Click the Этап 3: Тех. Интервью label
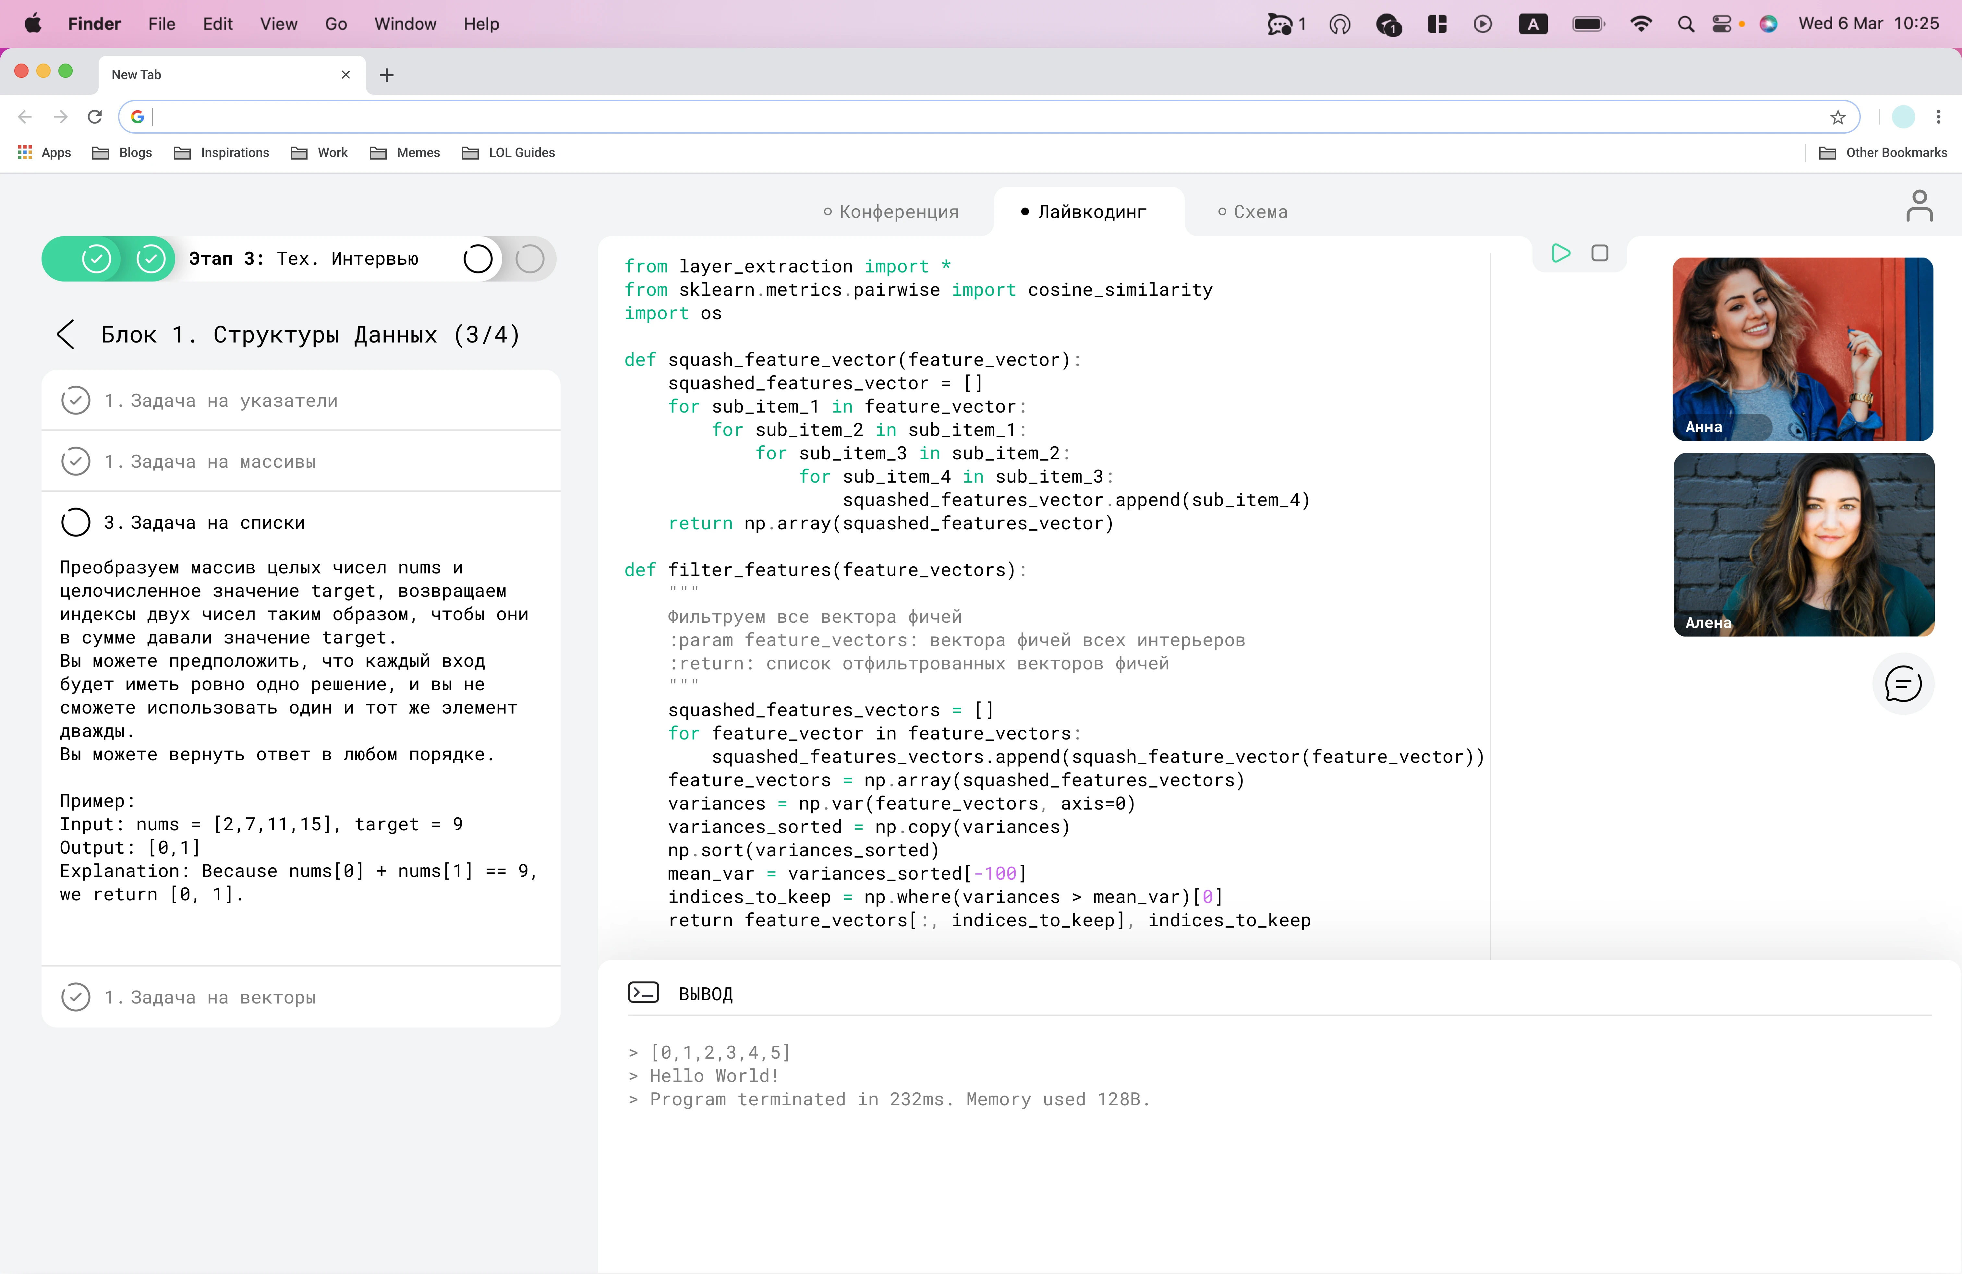The width and height of the screenshot is (1962, 1274). pyautogui.click(x=303, y=259)
